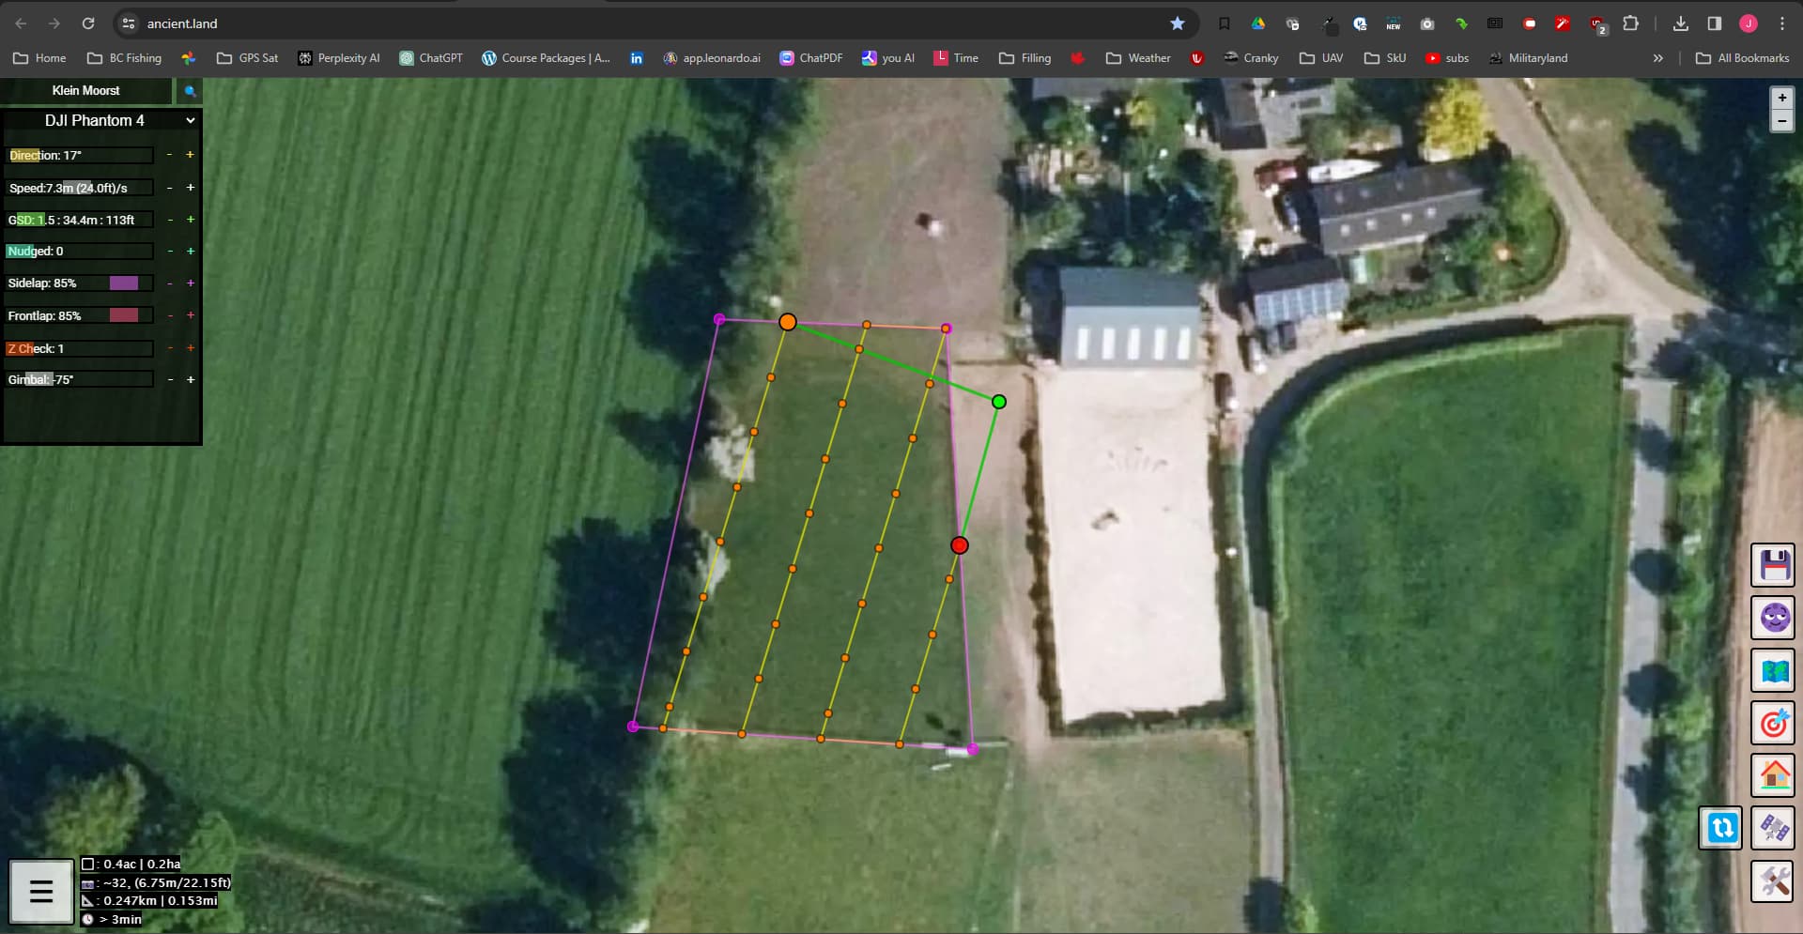Increase Nudged value with plus

pos(190,252)
